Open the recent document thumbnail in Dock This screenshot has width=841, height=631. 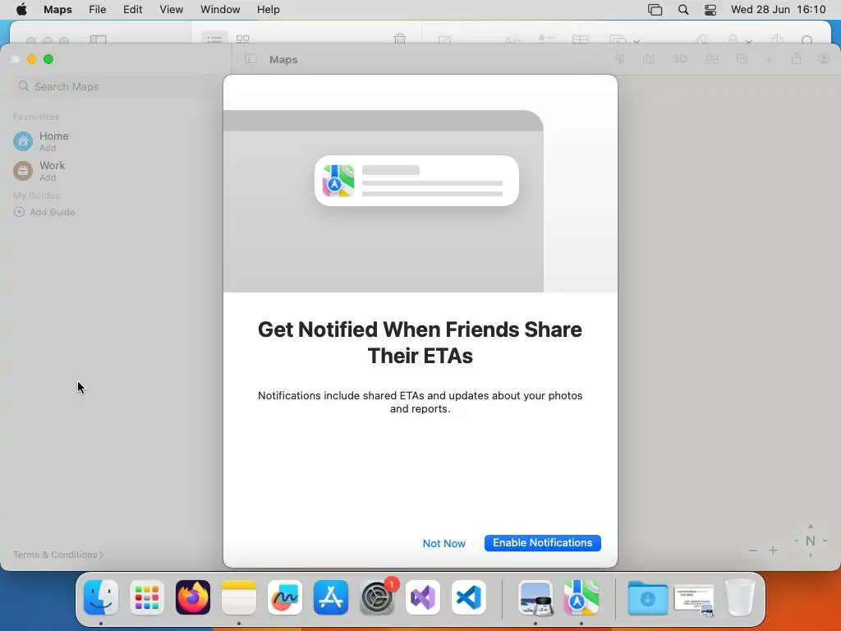[x=693, y=599]
